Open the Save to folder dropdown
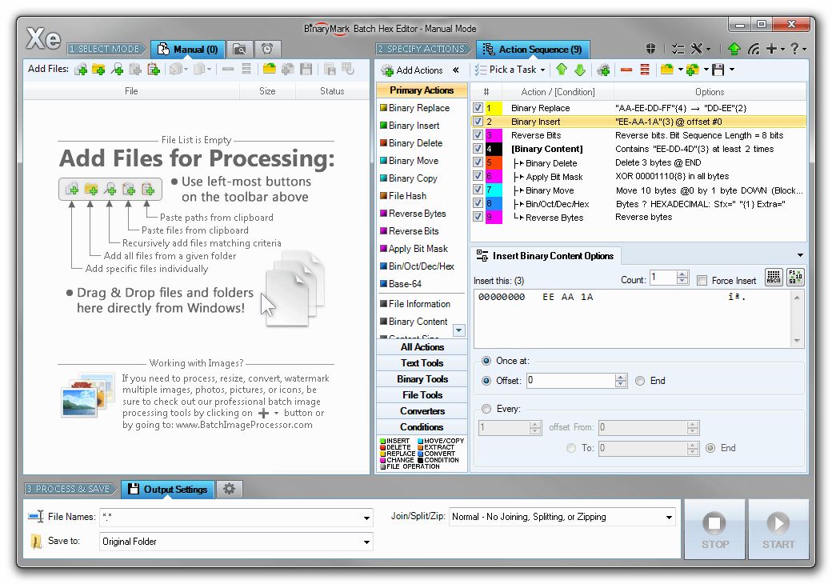Screen dimensions: 832x584 tap(366, 542)
